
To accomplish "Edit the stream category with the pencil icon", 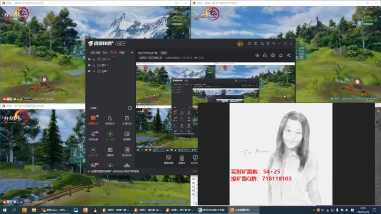I will click(x=160, y=58).
